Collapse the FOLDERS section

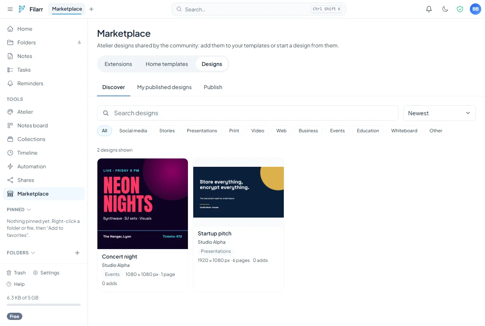tap(21, 253)
